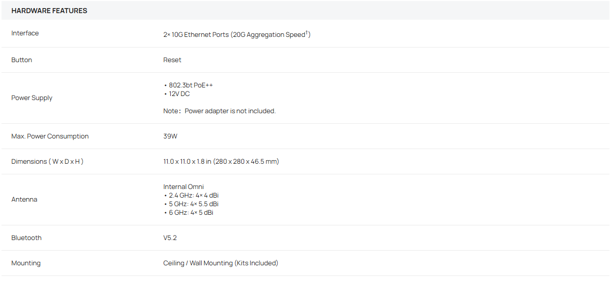Click the 39W value
Screen dimensions: 611x282
pyautogui.click(x=170, y=136)
